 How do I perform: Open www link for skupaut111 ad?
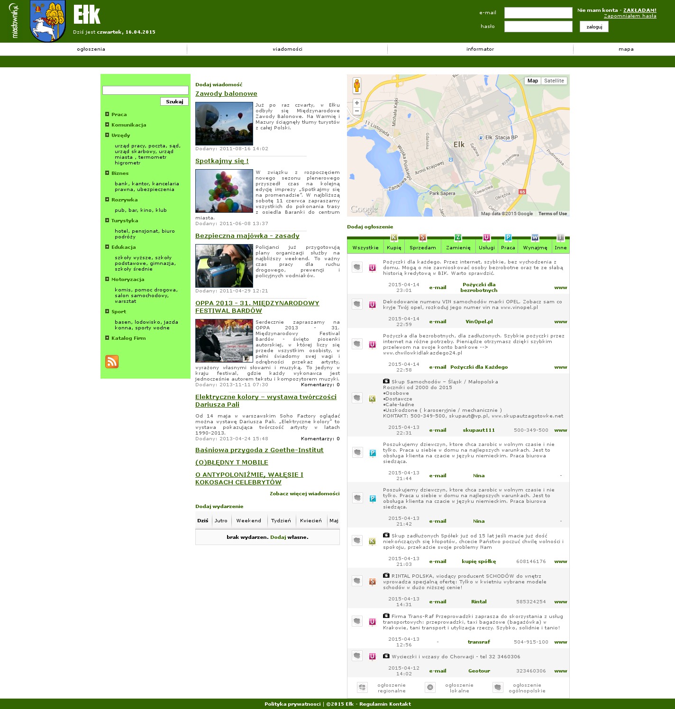(561, 430)
